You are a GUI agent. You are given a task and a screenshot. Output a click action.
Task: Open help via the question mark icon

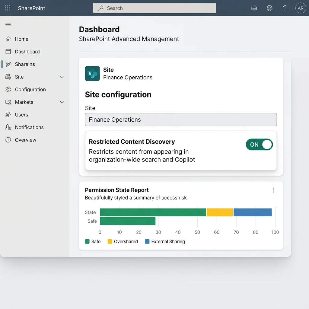coord(285,8)
